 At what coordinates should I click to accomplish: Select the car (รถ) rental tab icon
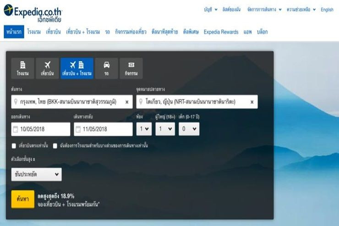(106, 65)
